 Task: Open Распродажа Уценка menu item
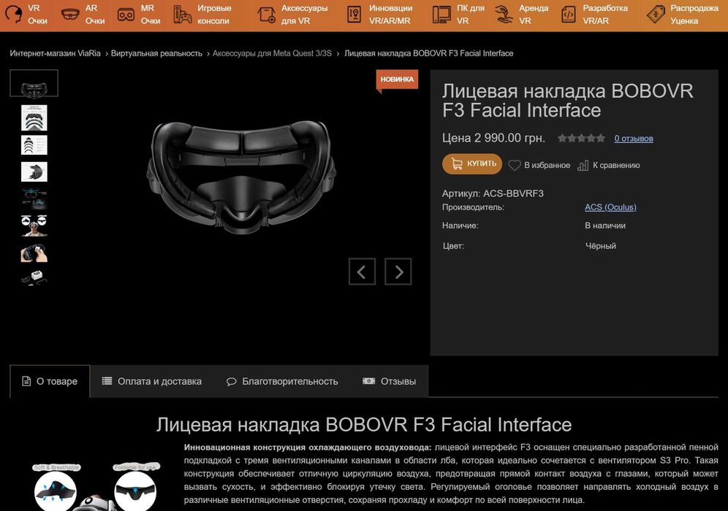pos(683,15)
